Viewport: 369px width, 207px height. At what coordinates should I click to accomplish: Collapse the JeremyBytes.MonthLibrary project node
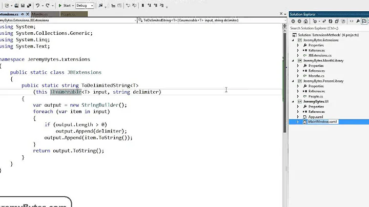pyautogui.click(x=293, y=60)
